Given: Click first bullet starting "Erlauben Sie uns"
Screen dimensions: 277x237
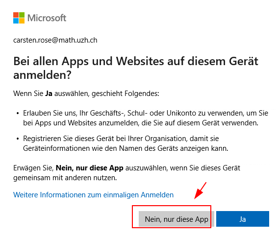Looking at the screenshot, I should click(x=146, y=118).
